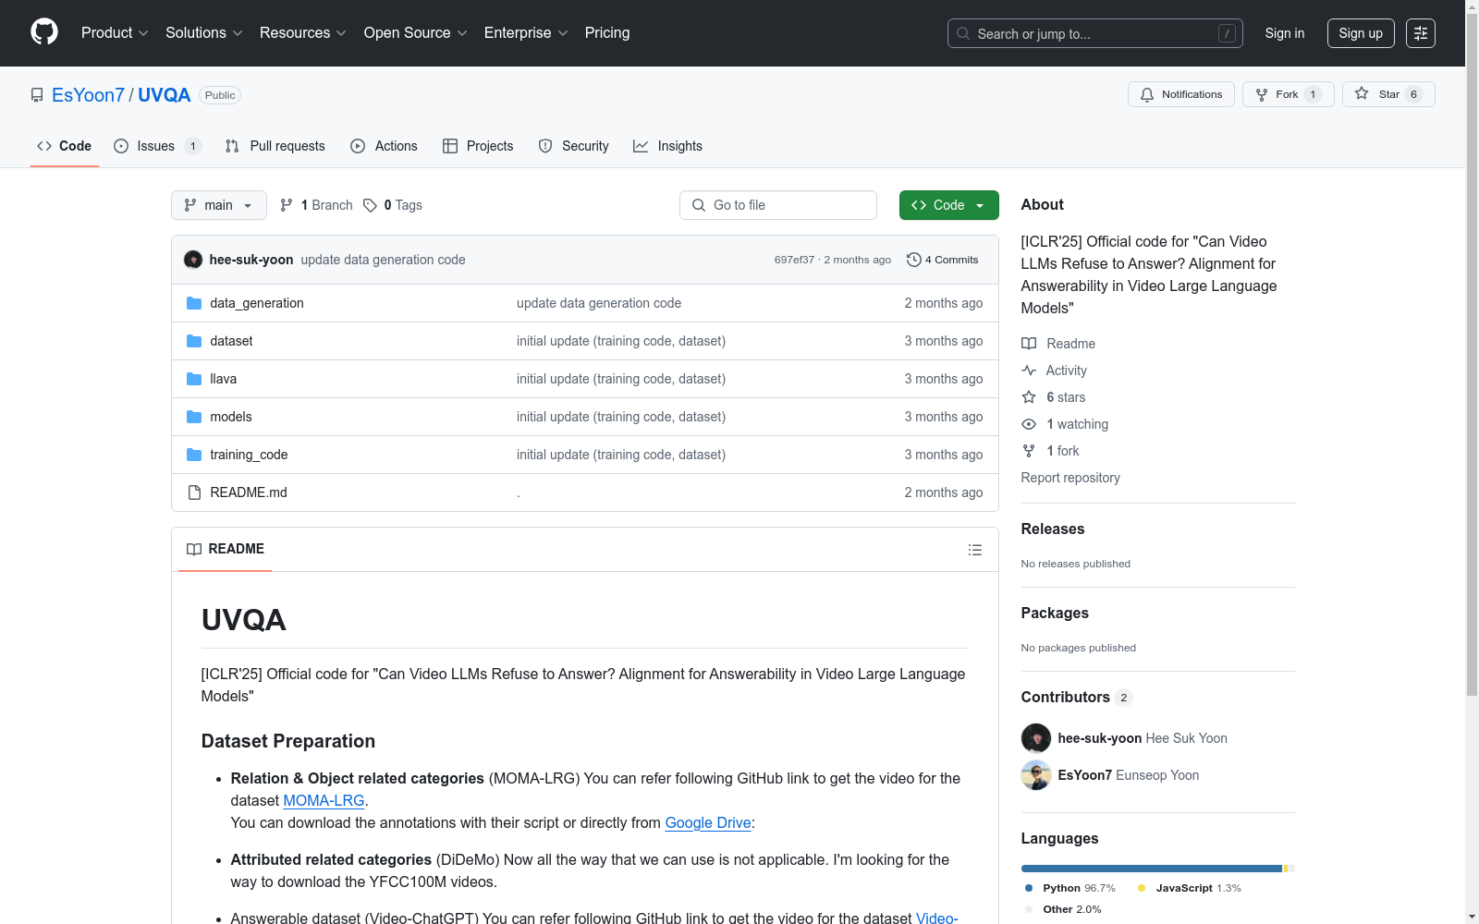Open the Google Drive link
This screenshot has width=1479, height=924.
pyautogui.click(x=708, y=822)
